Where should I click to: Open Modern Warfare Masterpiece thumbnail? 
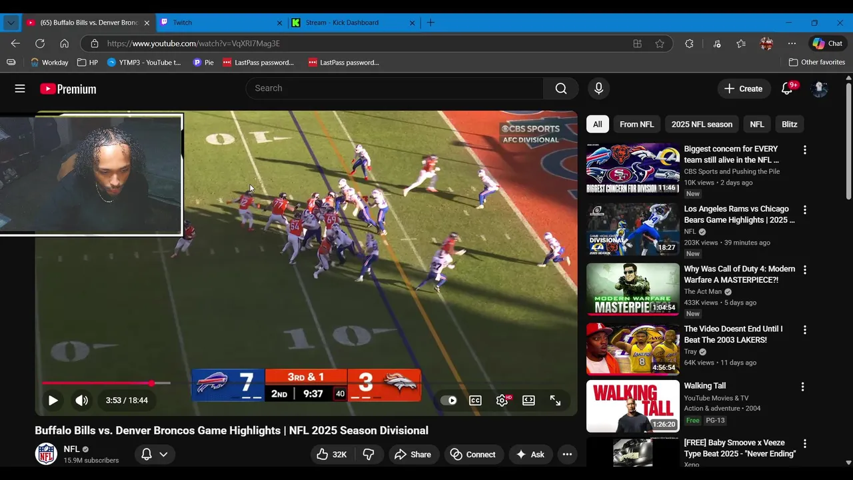633,289
